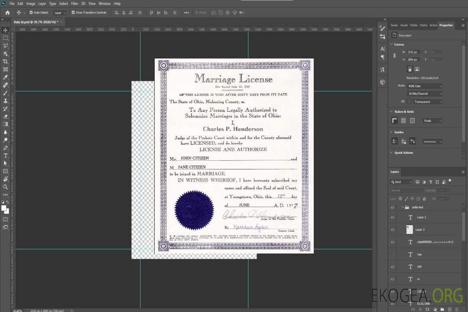Open the Filter menu
Viewport: 468px width, 312px height.
pos(75,3)
